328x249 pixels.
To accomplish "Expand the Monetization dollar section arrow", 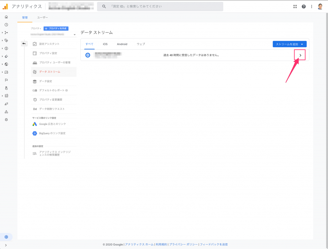I will coord(2,48).
